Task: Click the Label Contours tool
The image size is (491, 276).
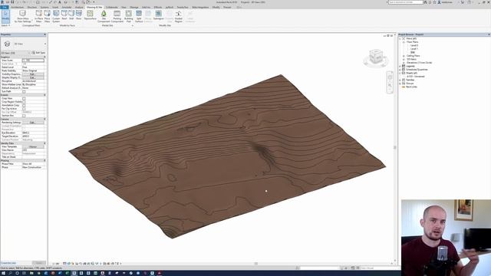Action: [189, 16]
